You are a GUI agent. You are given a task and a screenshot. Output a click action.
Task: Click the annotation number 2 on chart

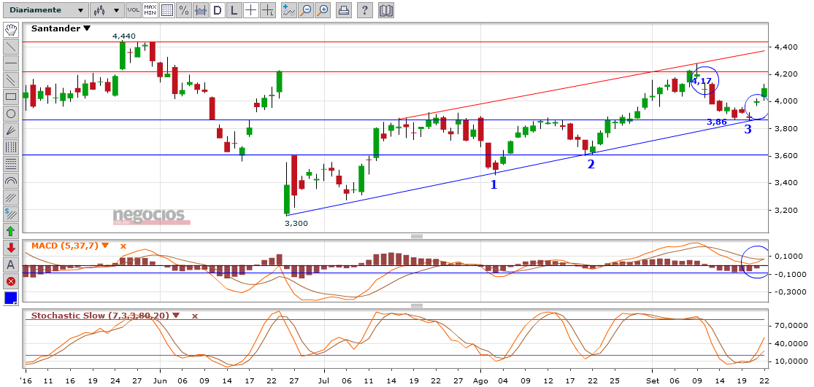point(591,165)
